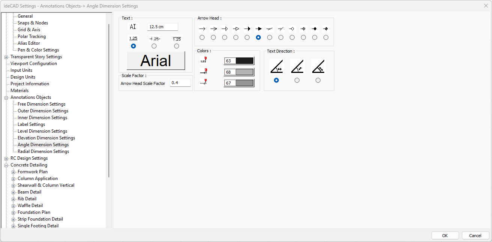Image resolution: width=492 pixels, height=242 pixels.
Task: Expand the Beam Detail node
Action: pyautogui.click(x=14, y=192)
